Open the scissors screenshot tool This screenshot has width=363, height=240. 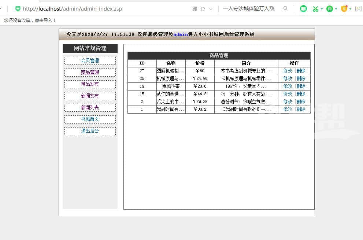pyautogui.click(x=315, y=9)
